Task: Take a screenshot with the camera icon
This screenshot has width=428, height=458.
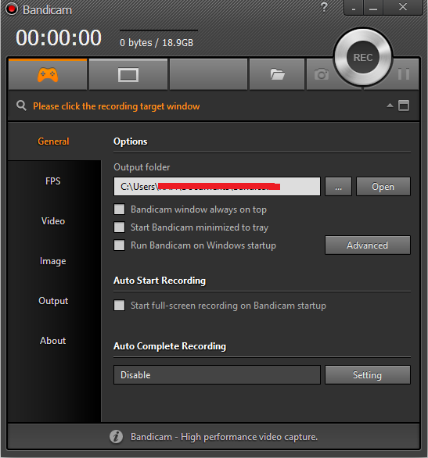Action: pyautogui.click(x=322, y=74)
